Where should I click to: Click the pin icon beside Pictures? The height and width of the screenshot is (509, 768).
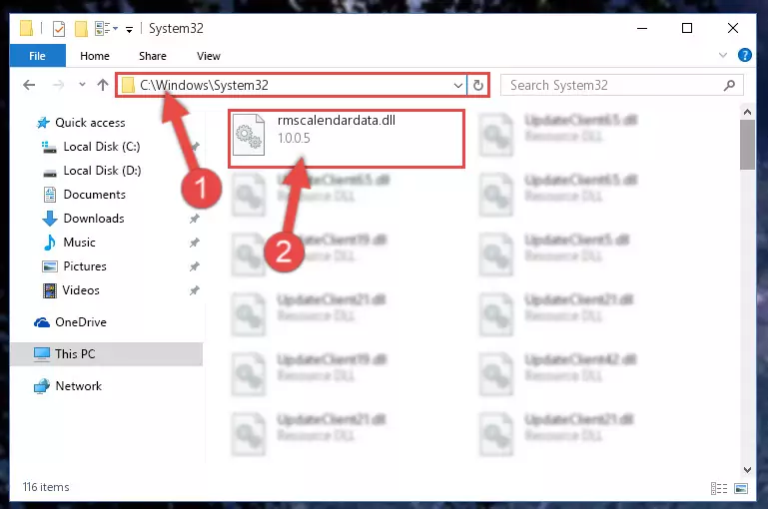[195, 266]
